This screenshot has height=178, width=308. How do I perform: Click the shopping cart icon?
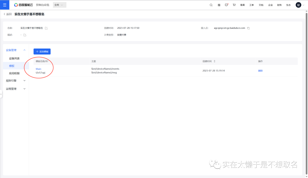pyautogui.click(x=234, y=5)
